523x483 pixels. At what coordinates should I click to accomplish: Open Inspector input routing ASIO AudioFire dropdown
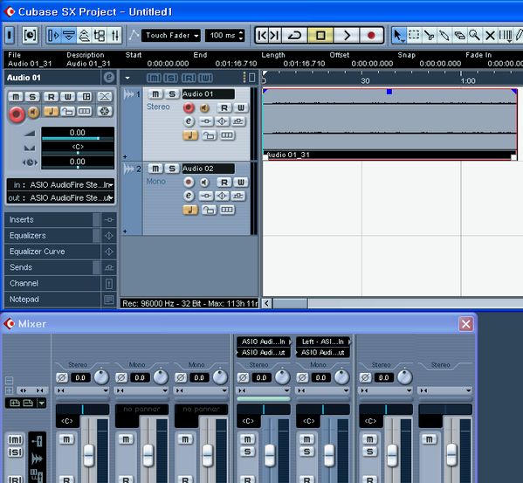point(61,185)
